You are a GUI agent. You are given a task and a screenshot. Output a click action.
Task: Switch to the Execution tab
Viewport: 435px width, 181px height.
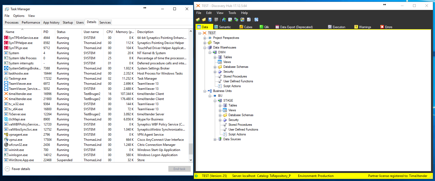337,27
